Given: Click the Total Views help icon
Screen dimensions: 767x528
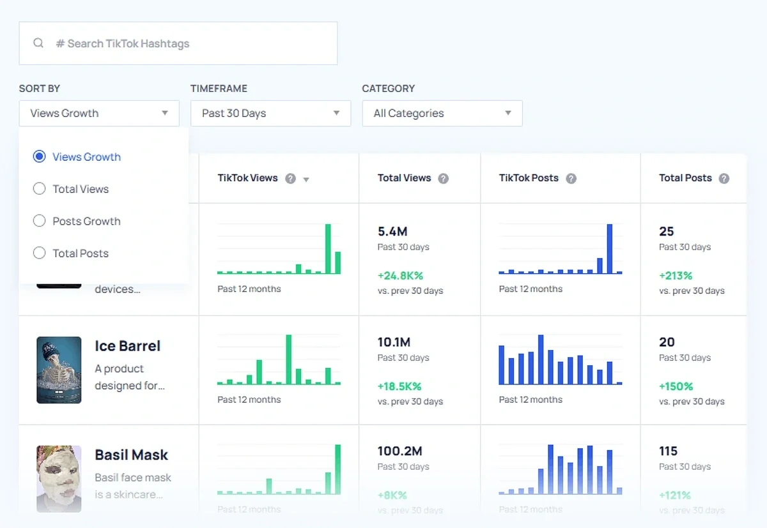Looking at the screenshot, I should point(443,179).
